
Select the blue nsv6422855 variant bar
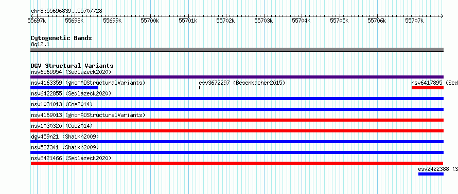click(x=237, y=99)
